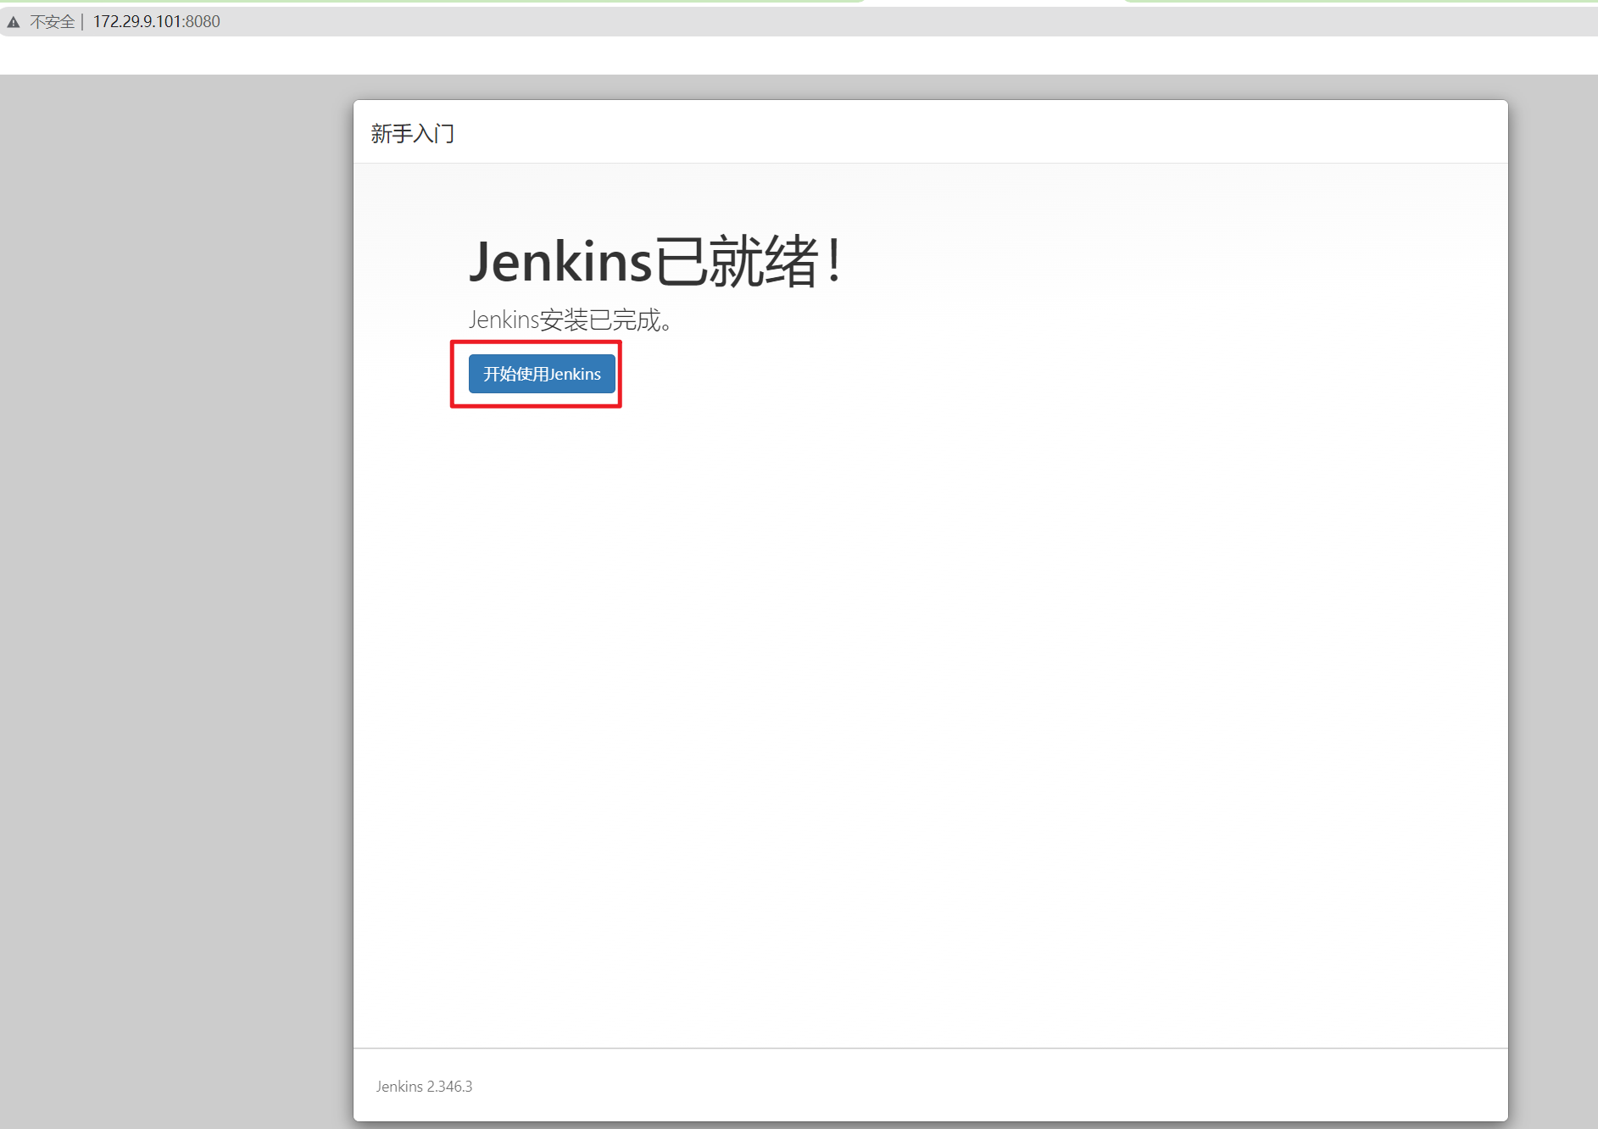The height and width of the screenshot is (1129, 1598).
Task: Click the insecure connection warning triangle icon
Action: click(x=14, y=21)
